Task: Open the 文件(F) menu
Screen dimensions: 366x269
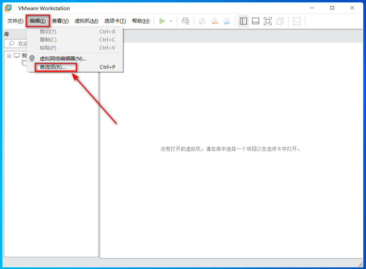Action: click(15, 21)
